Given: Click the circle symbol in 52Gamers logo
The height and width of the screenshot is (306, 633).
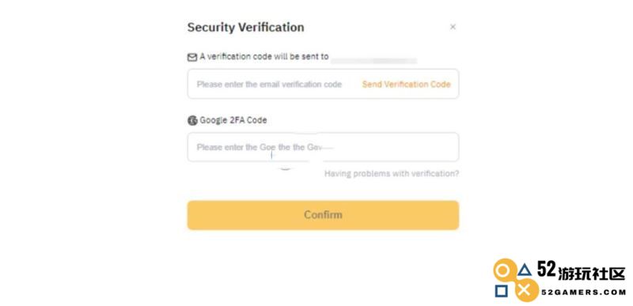Looking at the screenshot, I should 502,270.
